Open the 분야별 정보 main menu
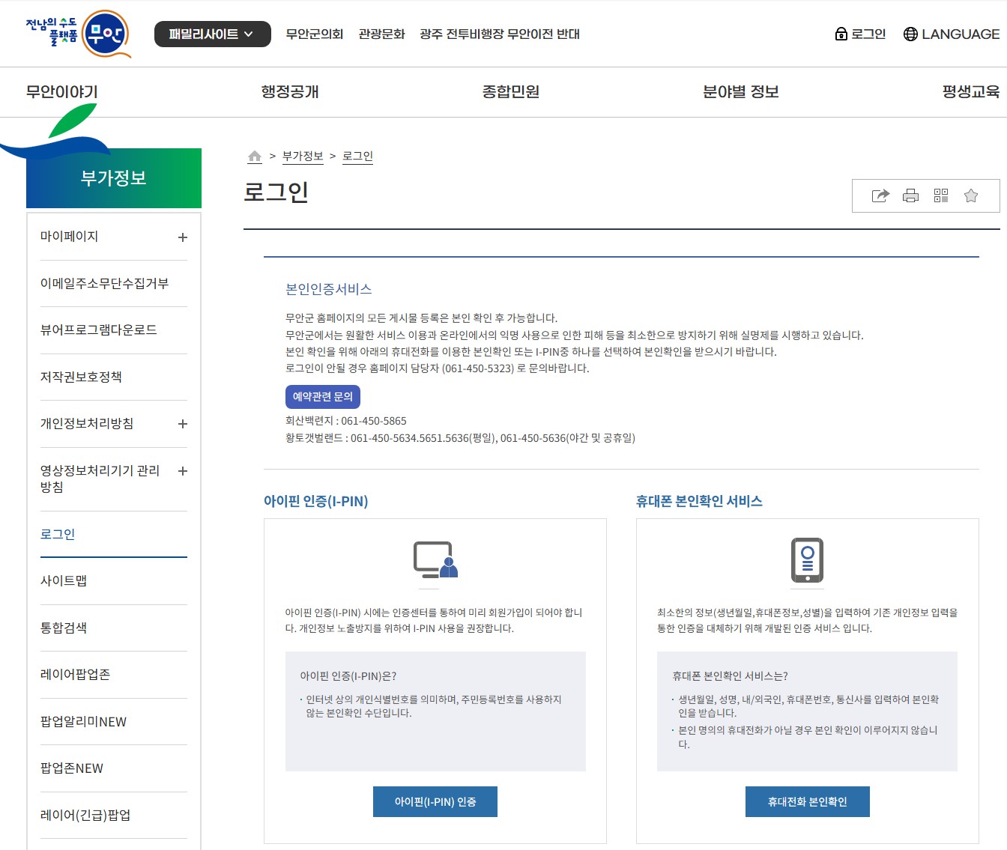This screenshot has height=850, width=1007. (740, 91)
